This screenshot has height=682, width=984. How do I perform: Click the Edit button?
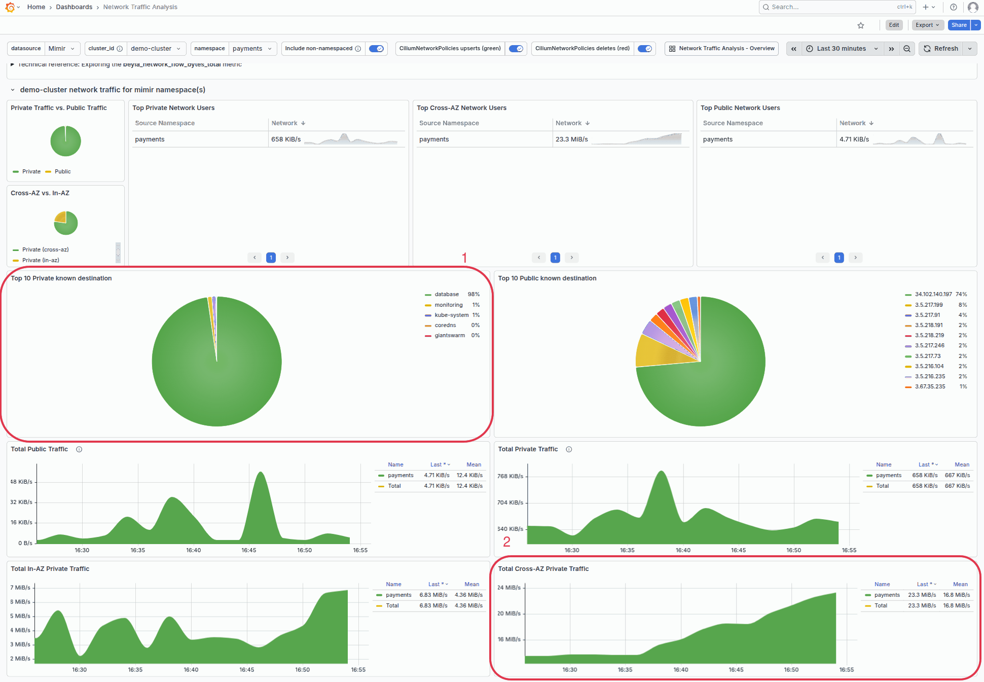(894, 25)
